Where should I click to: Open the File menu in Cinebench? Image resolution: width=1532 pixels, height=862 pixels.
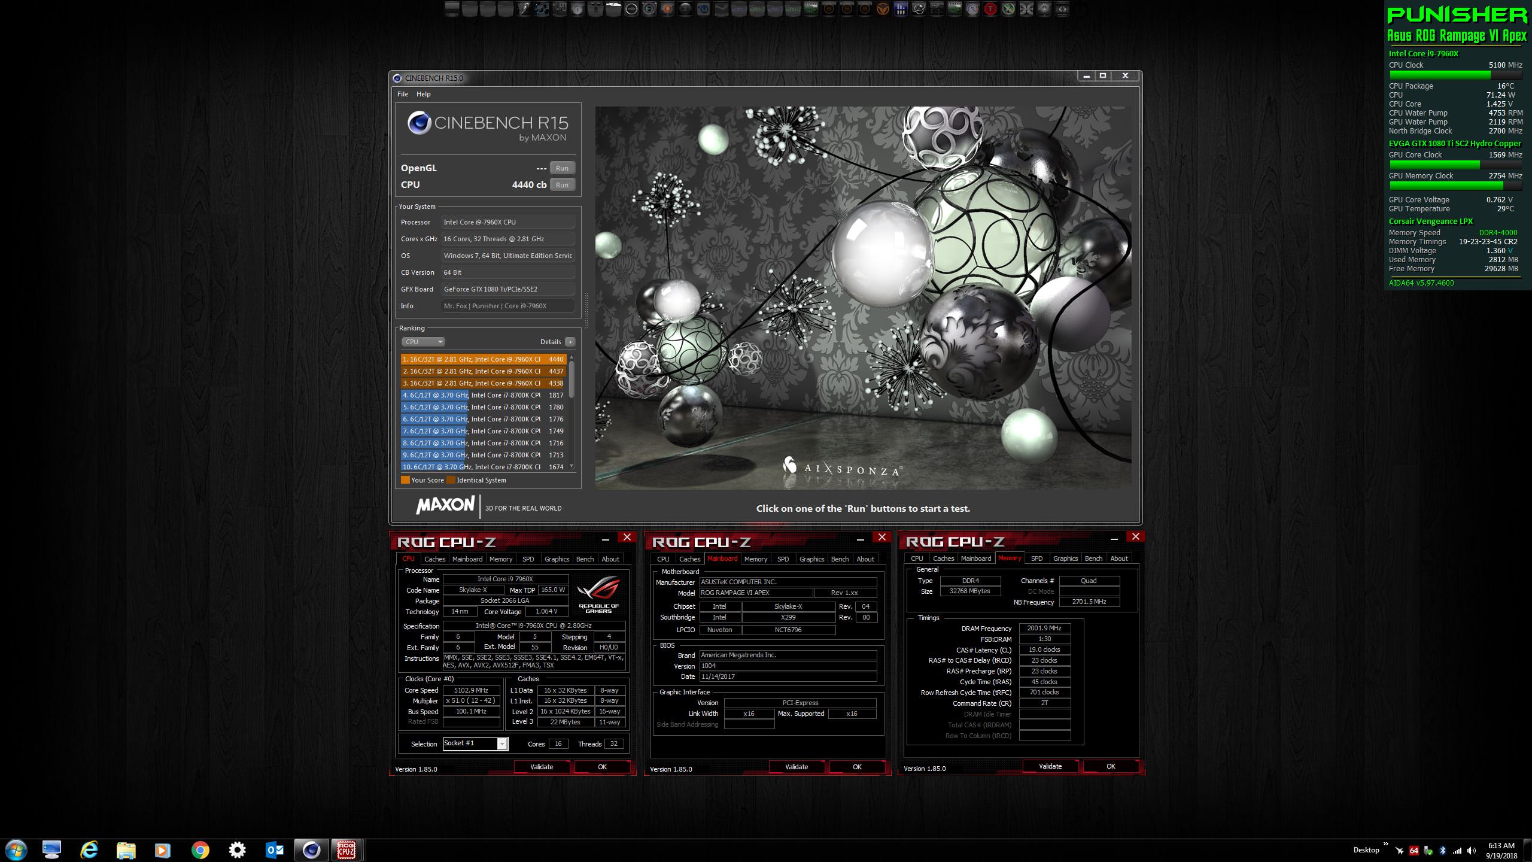pyautogui.click(x=403, y=94)
